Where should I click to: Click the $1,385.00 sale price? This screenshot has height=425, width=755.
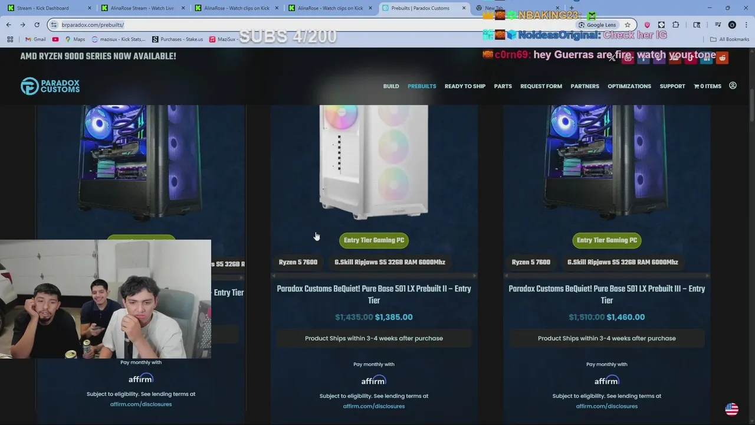click(394, 317)
